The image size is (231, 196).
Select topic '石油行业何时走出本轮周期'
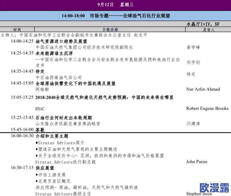[x=63, y=118]
